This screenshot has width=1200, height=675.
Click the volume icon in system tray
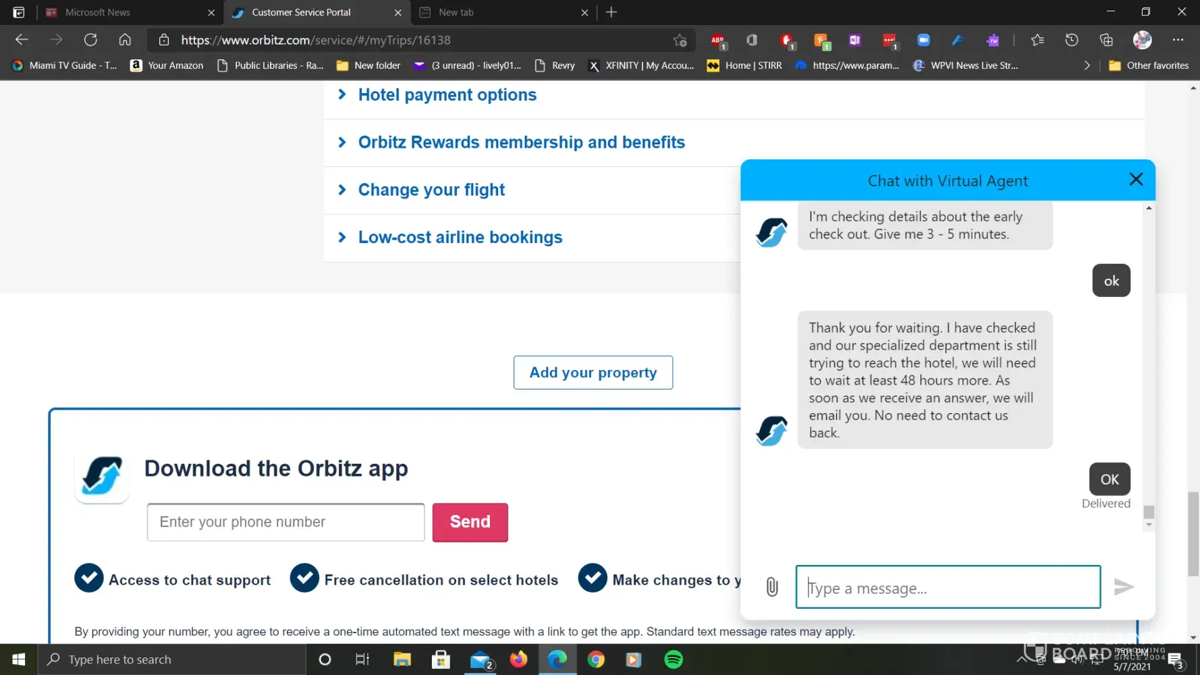(1076, 659)
